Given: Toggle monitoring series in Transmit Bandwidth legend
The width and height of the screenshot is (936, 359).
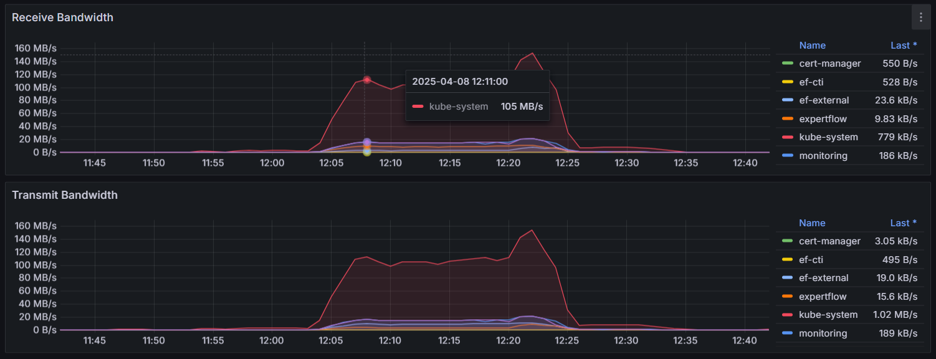Looking at the screenshot, I should [x=823, y=333].
